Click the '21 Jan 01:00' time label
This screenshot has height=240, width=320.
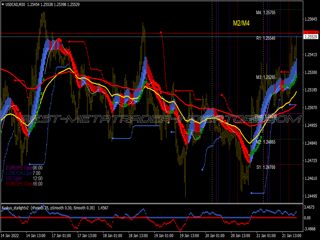click(266, 236)
